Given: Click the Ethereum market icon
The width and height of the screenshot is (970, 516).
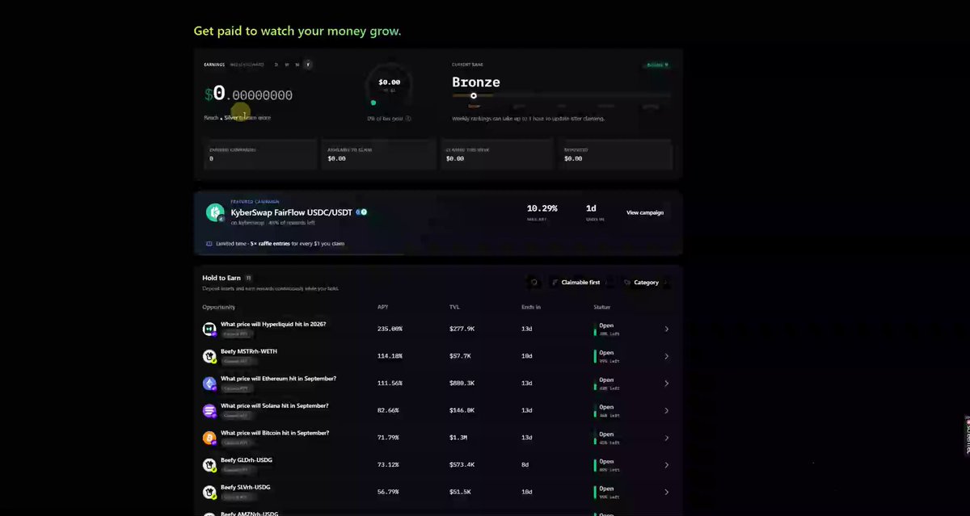Looking at the screenshot, I should pos(209,384).
